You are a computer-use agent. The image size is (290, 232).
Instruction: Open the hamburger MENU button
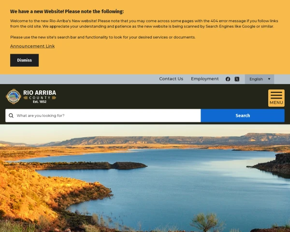click(x=276, y=98)
